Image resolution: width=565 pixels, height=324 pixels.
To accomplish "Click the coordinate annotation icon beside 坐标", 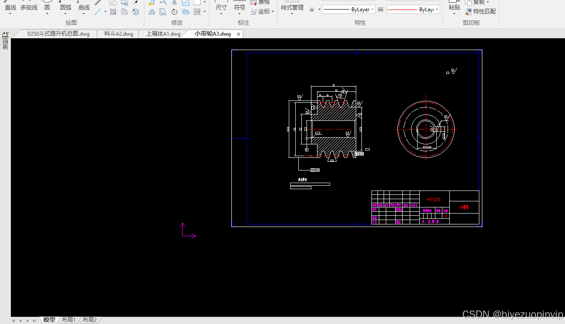I will click(253, 12).
